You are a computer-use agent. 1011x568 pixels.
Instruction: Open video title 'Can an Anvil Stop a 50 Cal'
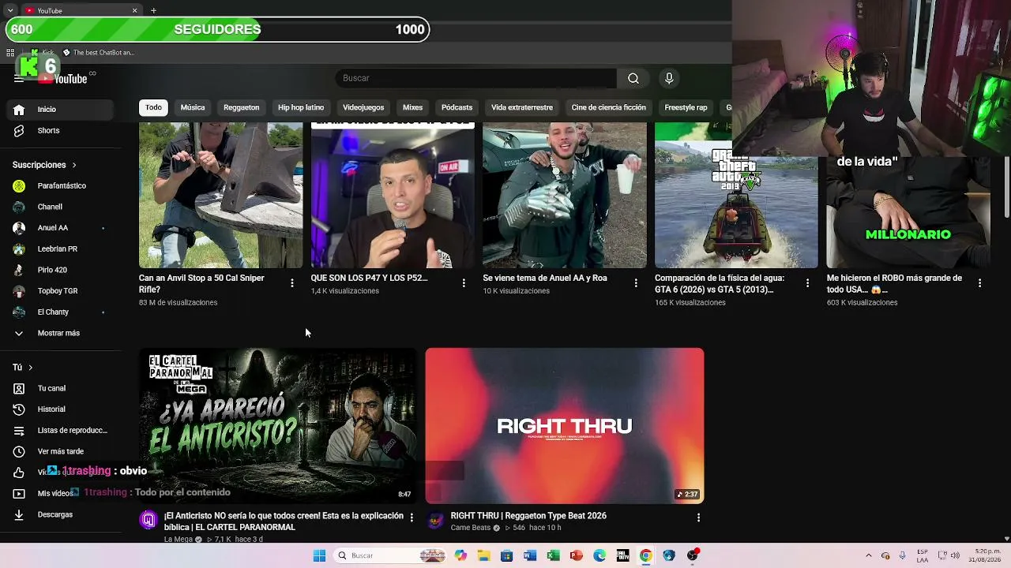pyautogui.click(x=201, y=284)
